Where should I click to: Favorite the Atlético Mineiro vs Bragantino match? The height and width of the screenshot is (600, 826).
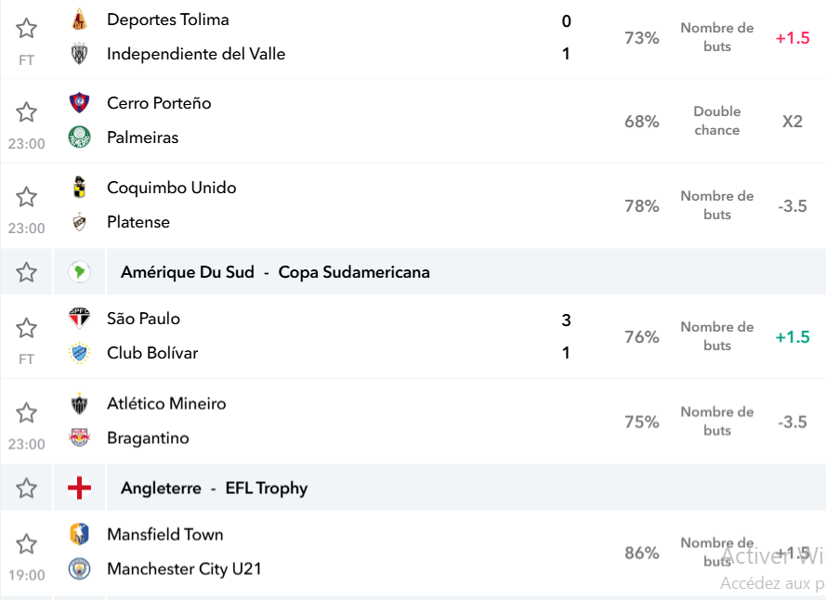pyautogui.click(x=26, y=413)
